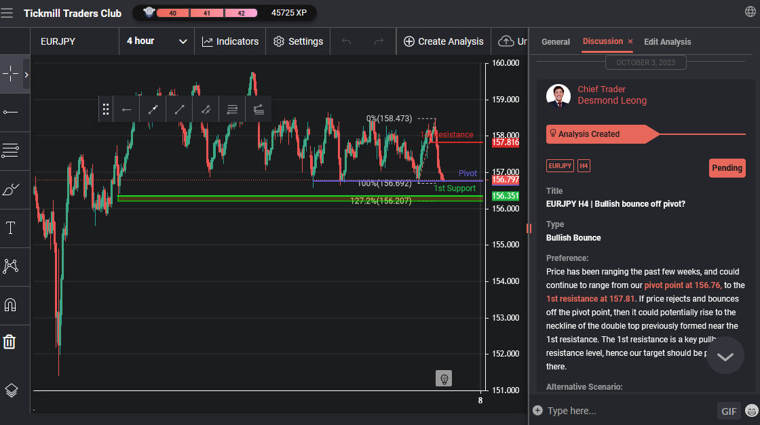The width and height of the screenshot is (760, 425).
Task: Click the 45725 XP counter
Action: [289, 13]
